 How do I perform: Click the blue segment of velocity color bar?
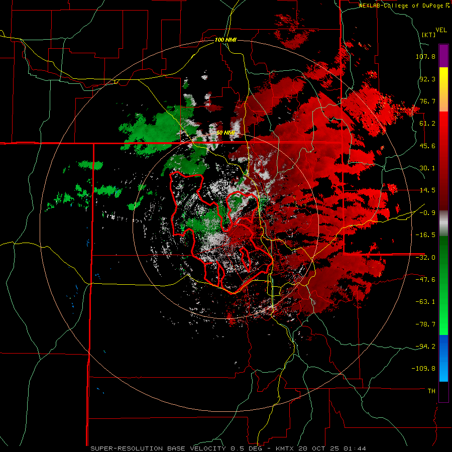pyautogui.click(x=443, y=358)
